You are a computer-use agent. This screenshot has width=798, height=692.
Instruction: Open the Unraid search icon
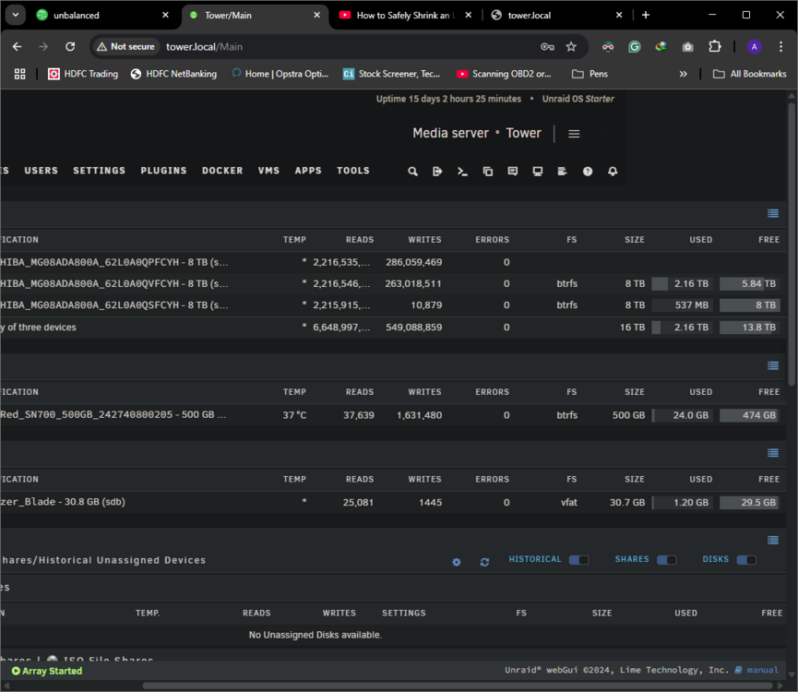(x=412, y=172)
